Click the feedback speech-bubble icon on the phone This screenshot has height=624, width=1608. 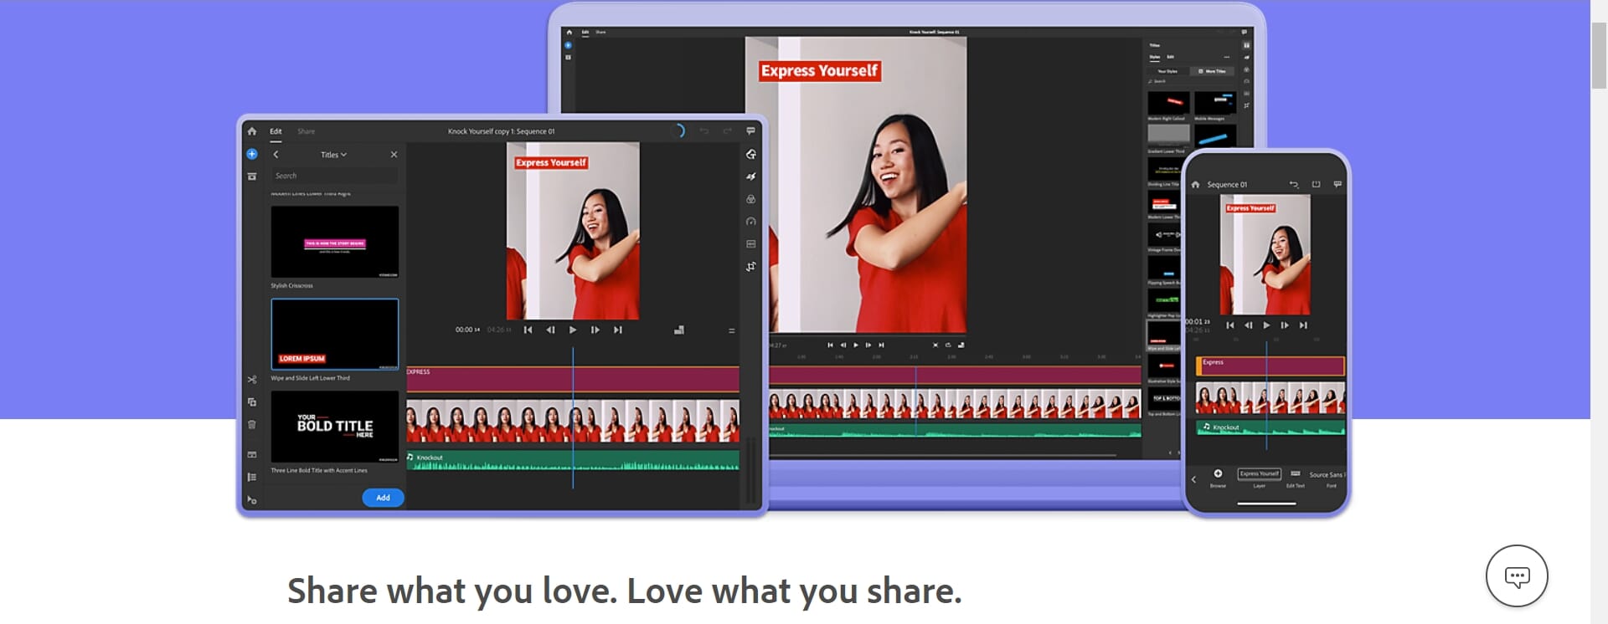(x=1337, y=185)
